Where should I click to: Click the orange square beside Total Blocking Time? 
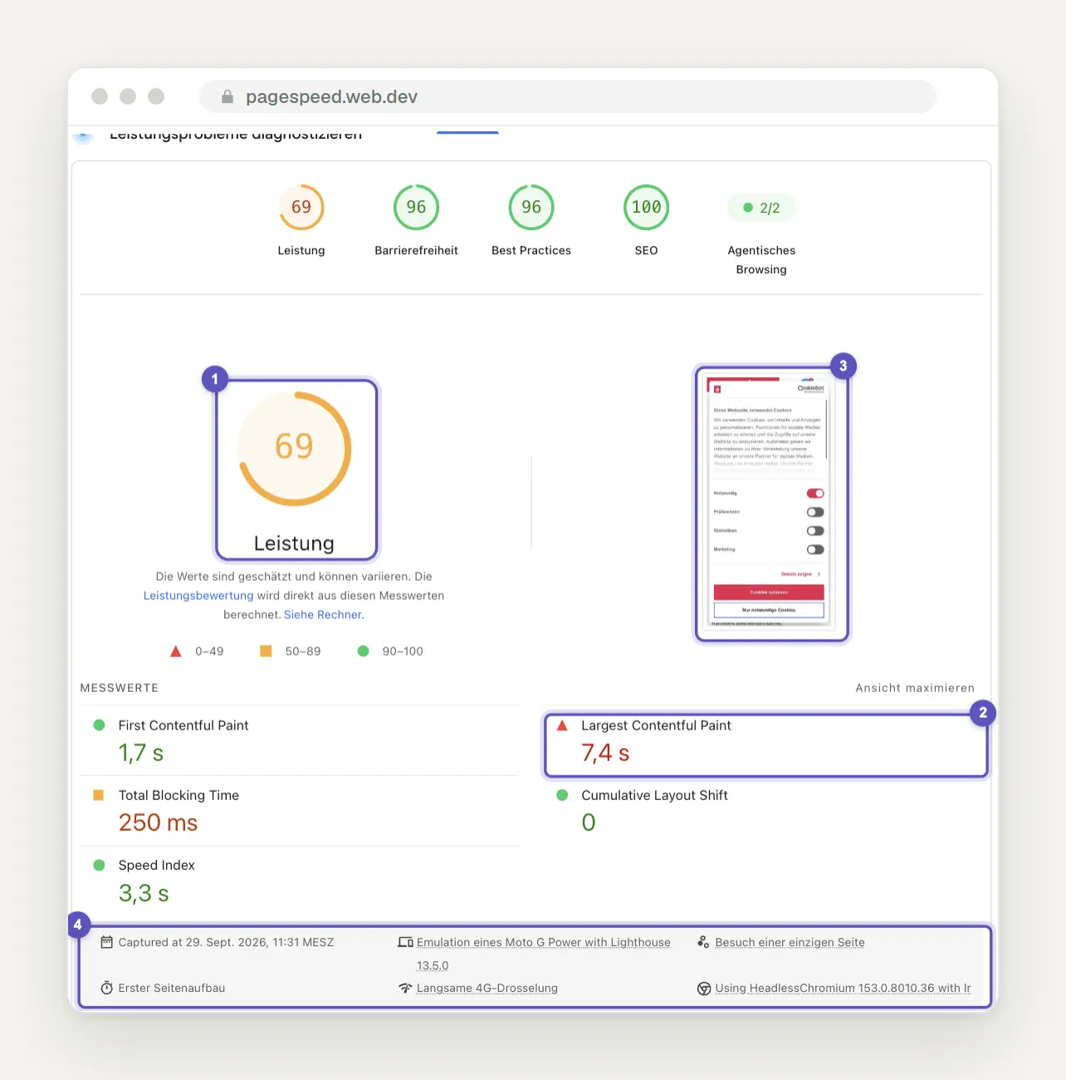(x=99, y=795)
